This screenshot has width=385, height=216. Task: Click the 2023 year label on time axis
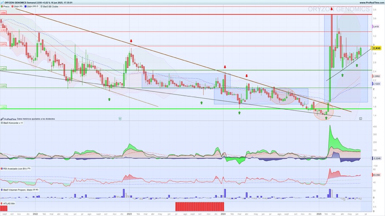(129, 214)
